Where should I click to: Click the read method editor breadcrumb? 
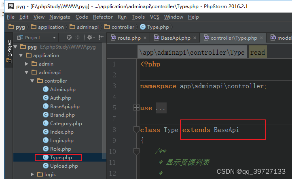[x=258, y=52]
